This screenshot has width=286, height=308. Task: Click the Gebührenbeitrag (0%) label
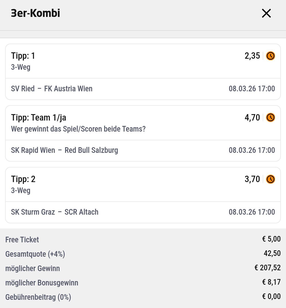click(38, 297)
